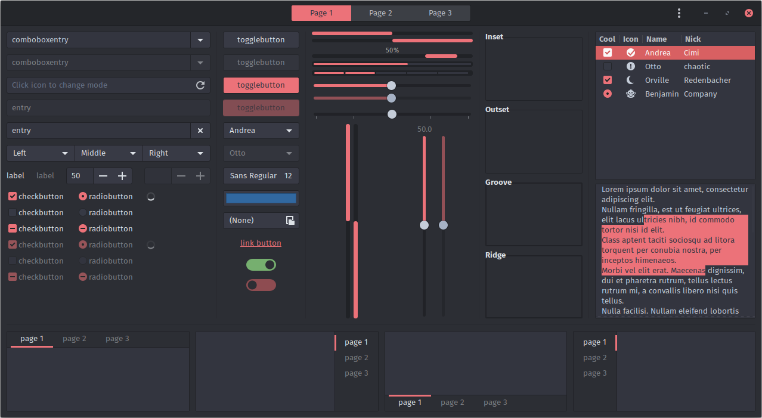
Task: Open the (None) file chooser button
Action: click(x=261, y=221)
